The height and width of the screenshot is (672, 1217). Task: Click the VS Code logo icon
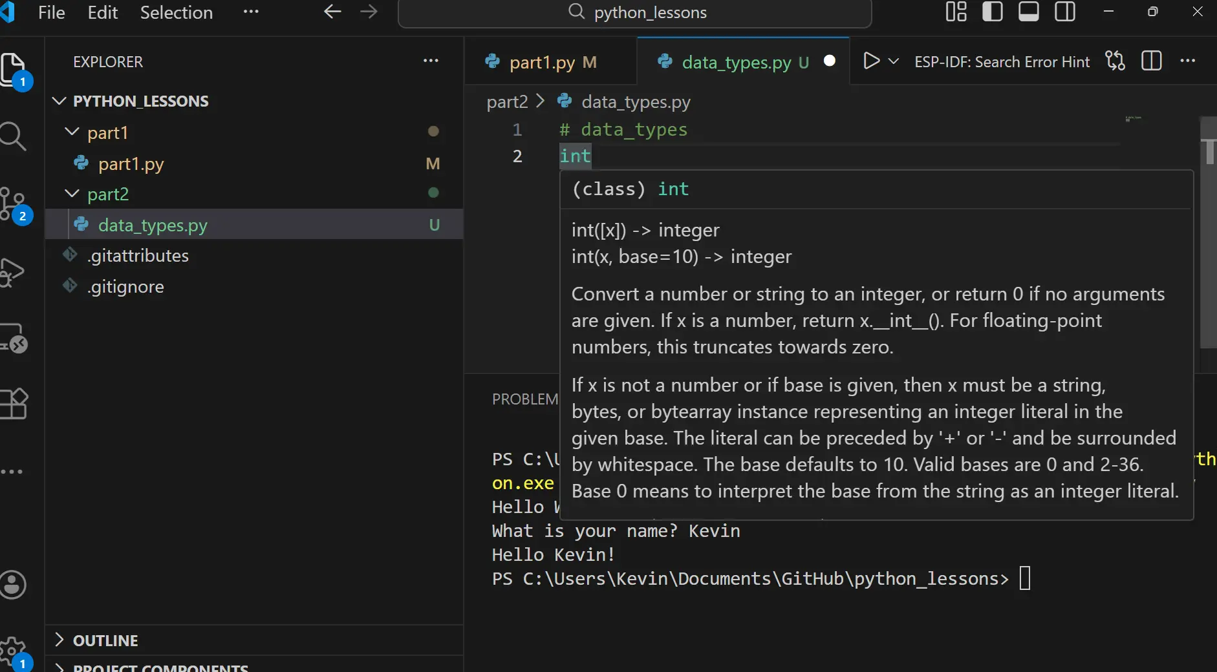(x=8, y=12)
